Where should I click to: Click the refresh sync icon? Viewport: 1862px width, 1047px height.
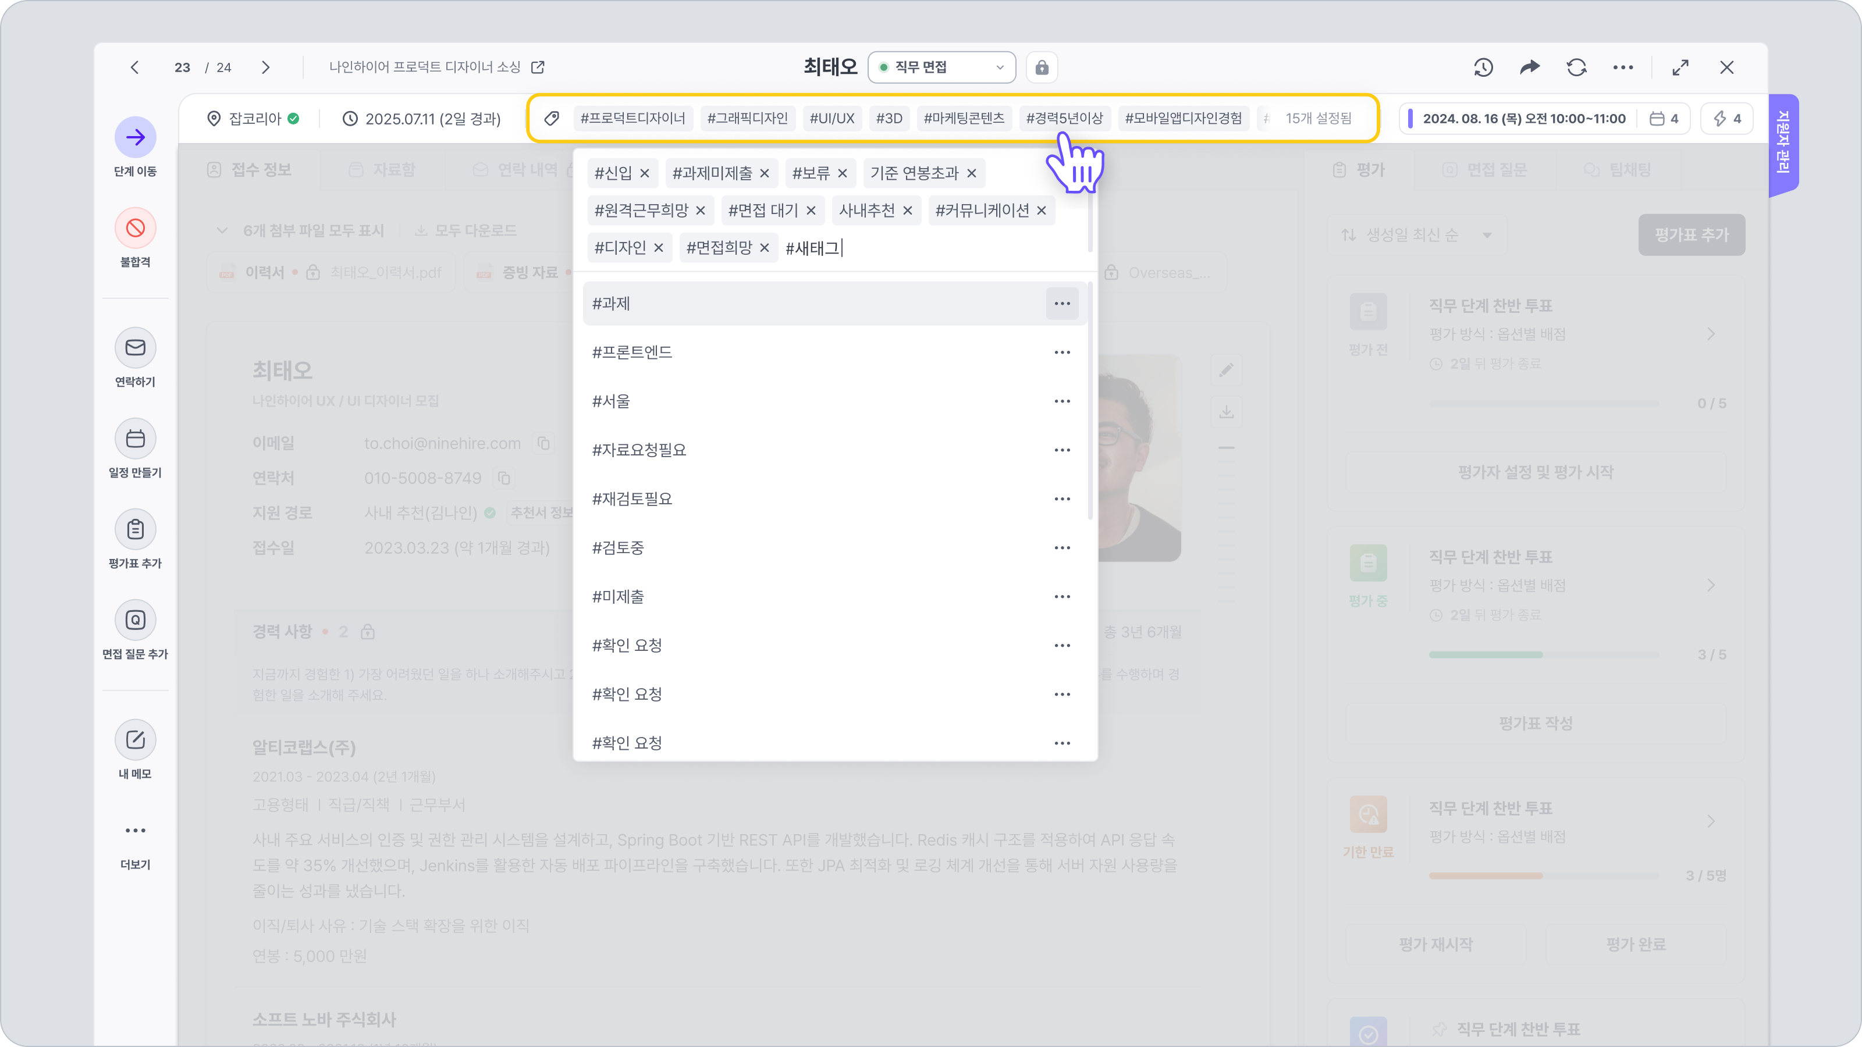[1576, 67]
